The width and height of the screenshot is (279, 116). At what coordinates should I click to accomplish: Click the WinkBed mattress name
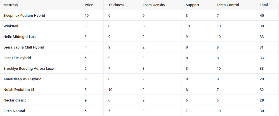click(11, 26)
